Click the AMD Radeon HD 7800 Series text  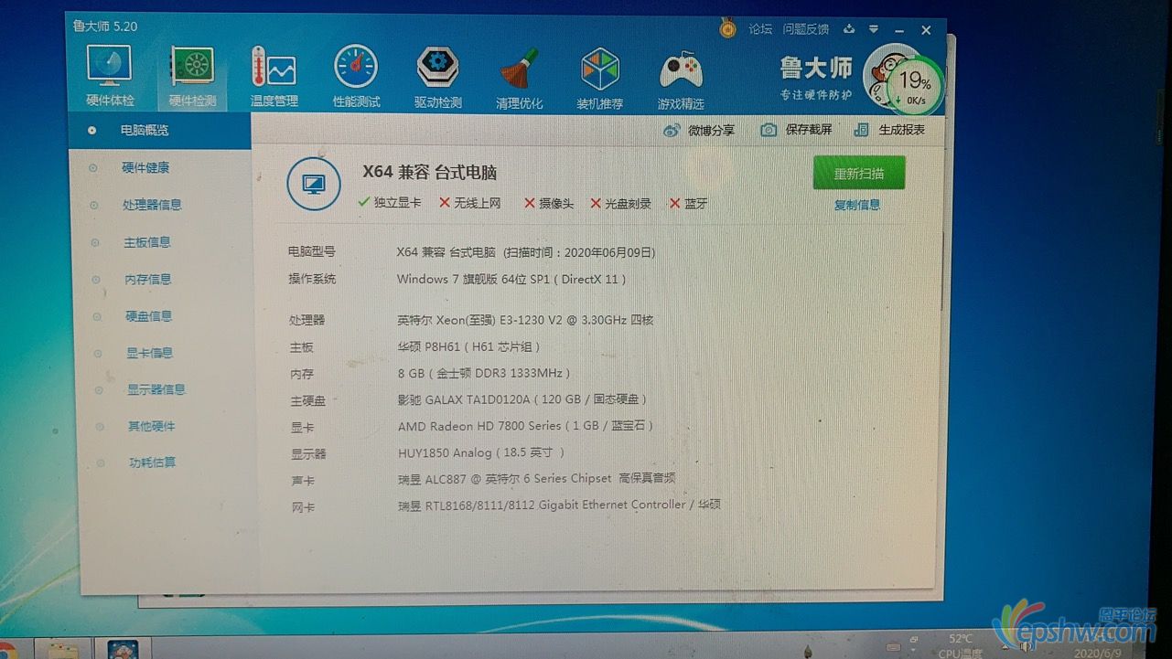[525, 426]
